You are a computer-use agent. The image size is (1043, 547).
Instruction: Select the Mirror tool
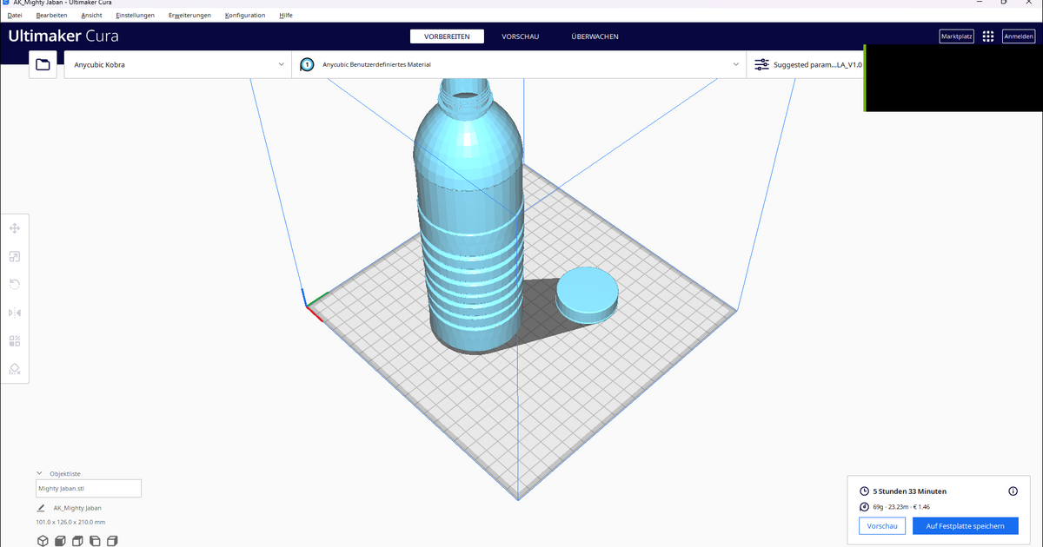click(x=14, y=313)
